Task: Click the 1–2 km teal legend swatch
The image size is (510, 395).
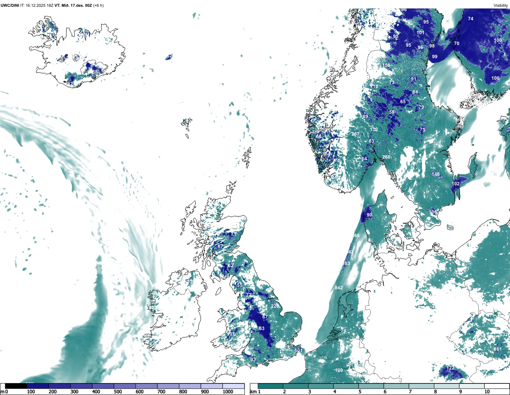Action: click(x=271, y=386)
